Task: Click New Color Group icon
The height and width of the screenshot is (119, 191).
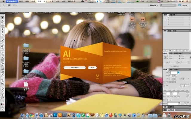Action: click(x=178, y=50)
